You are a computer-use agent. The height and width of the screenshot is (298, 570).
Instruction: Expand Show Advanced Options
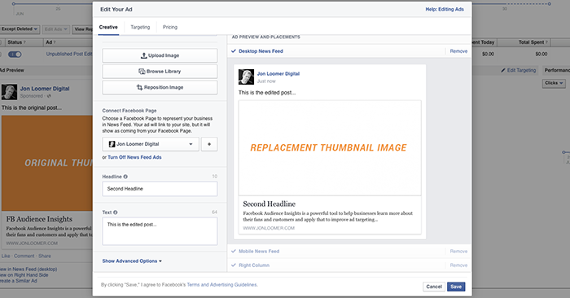click(x=132, y=261)
